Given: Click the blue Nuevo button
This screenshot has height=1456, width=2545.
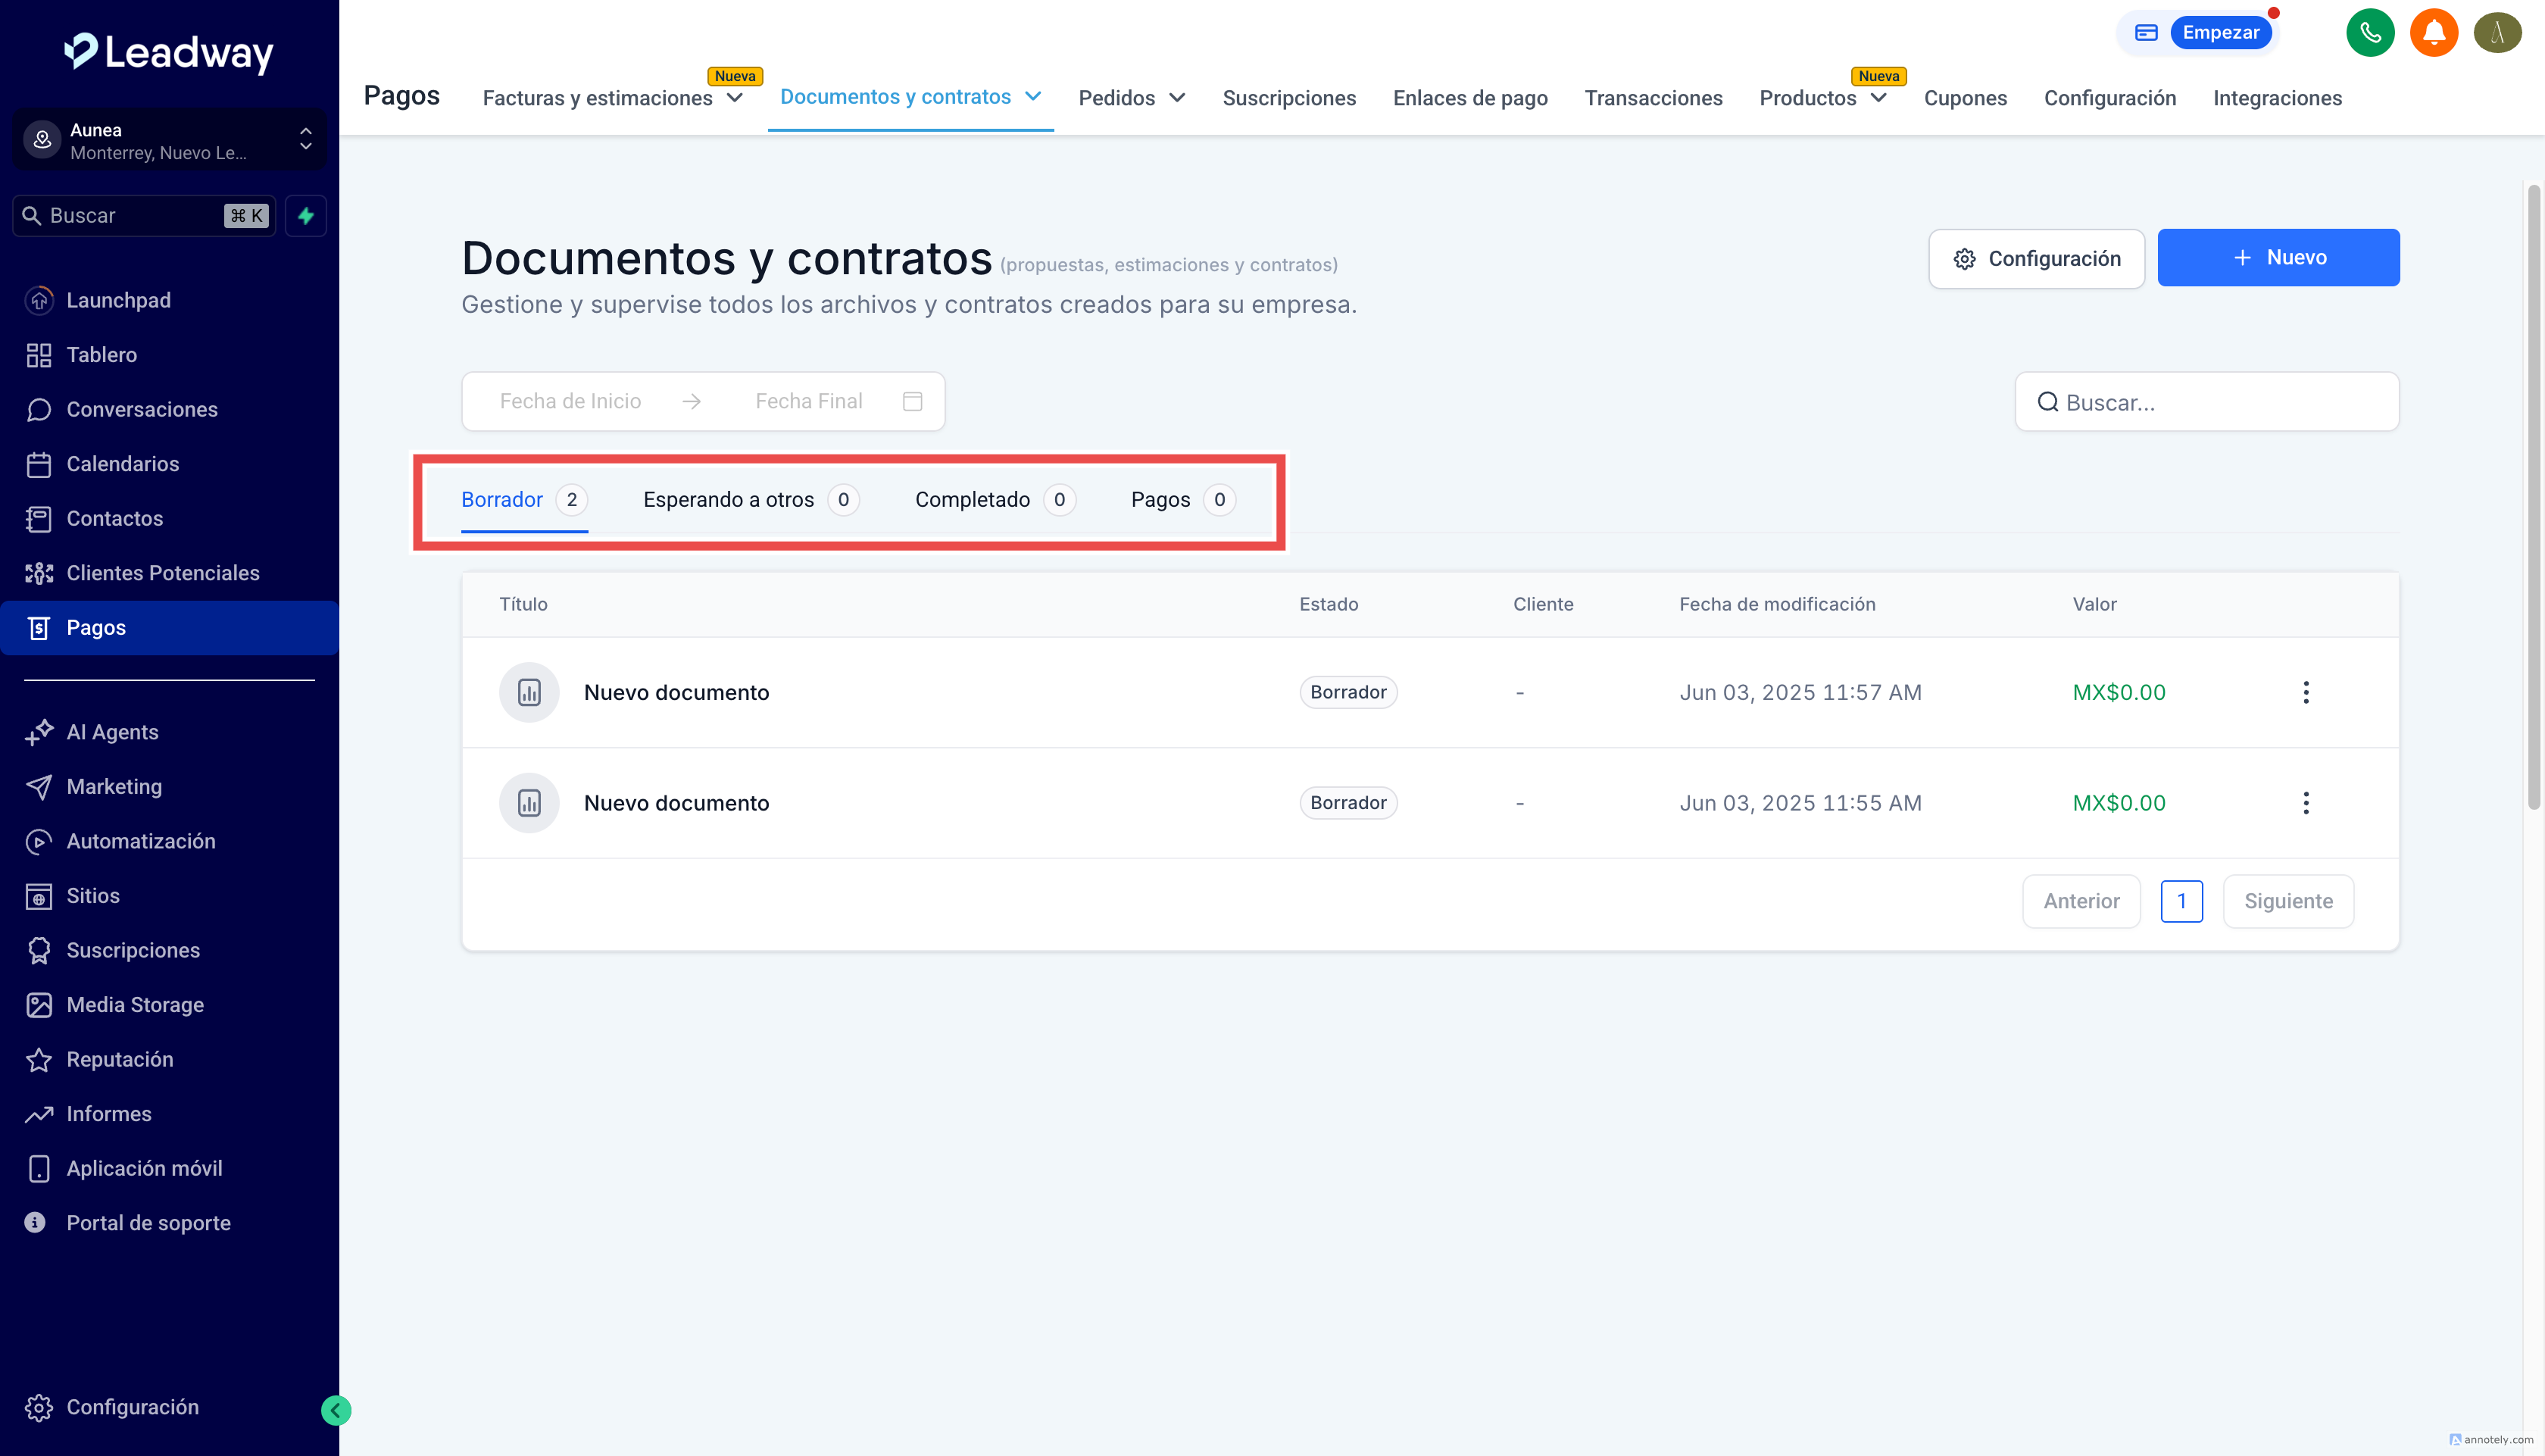Looking at the screenshot, I should pyautogui.click(x=2277, y=258).
